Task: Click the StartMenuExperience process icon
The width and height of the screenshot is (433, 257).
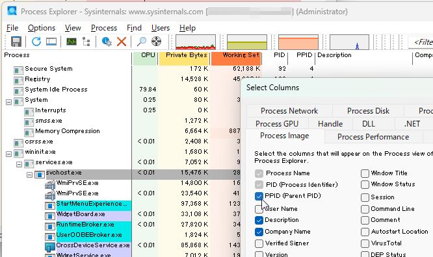Action: pos(50,206)
